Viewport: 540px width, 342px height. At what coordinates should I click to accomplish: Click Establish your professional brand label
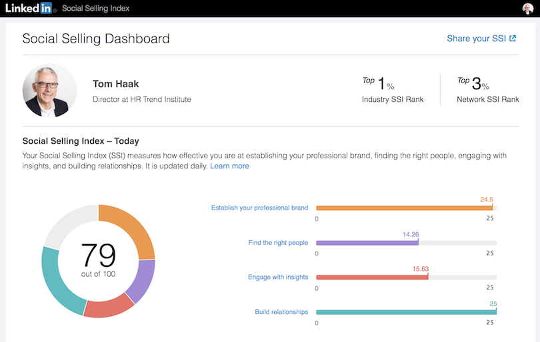(260, 208)
